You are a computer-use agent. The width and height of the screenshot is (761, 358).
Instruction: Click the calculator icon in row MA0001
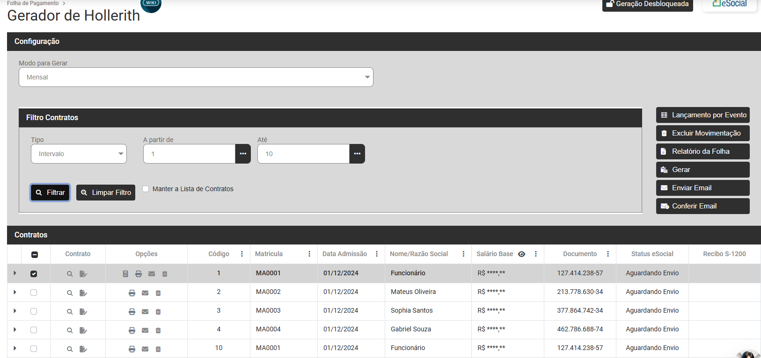[x=125, y=274]
